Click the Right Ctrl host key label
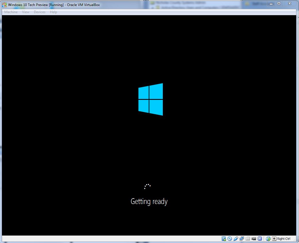The image size is (299, 243). [283, 239]
